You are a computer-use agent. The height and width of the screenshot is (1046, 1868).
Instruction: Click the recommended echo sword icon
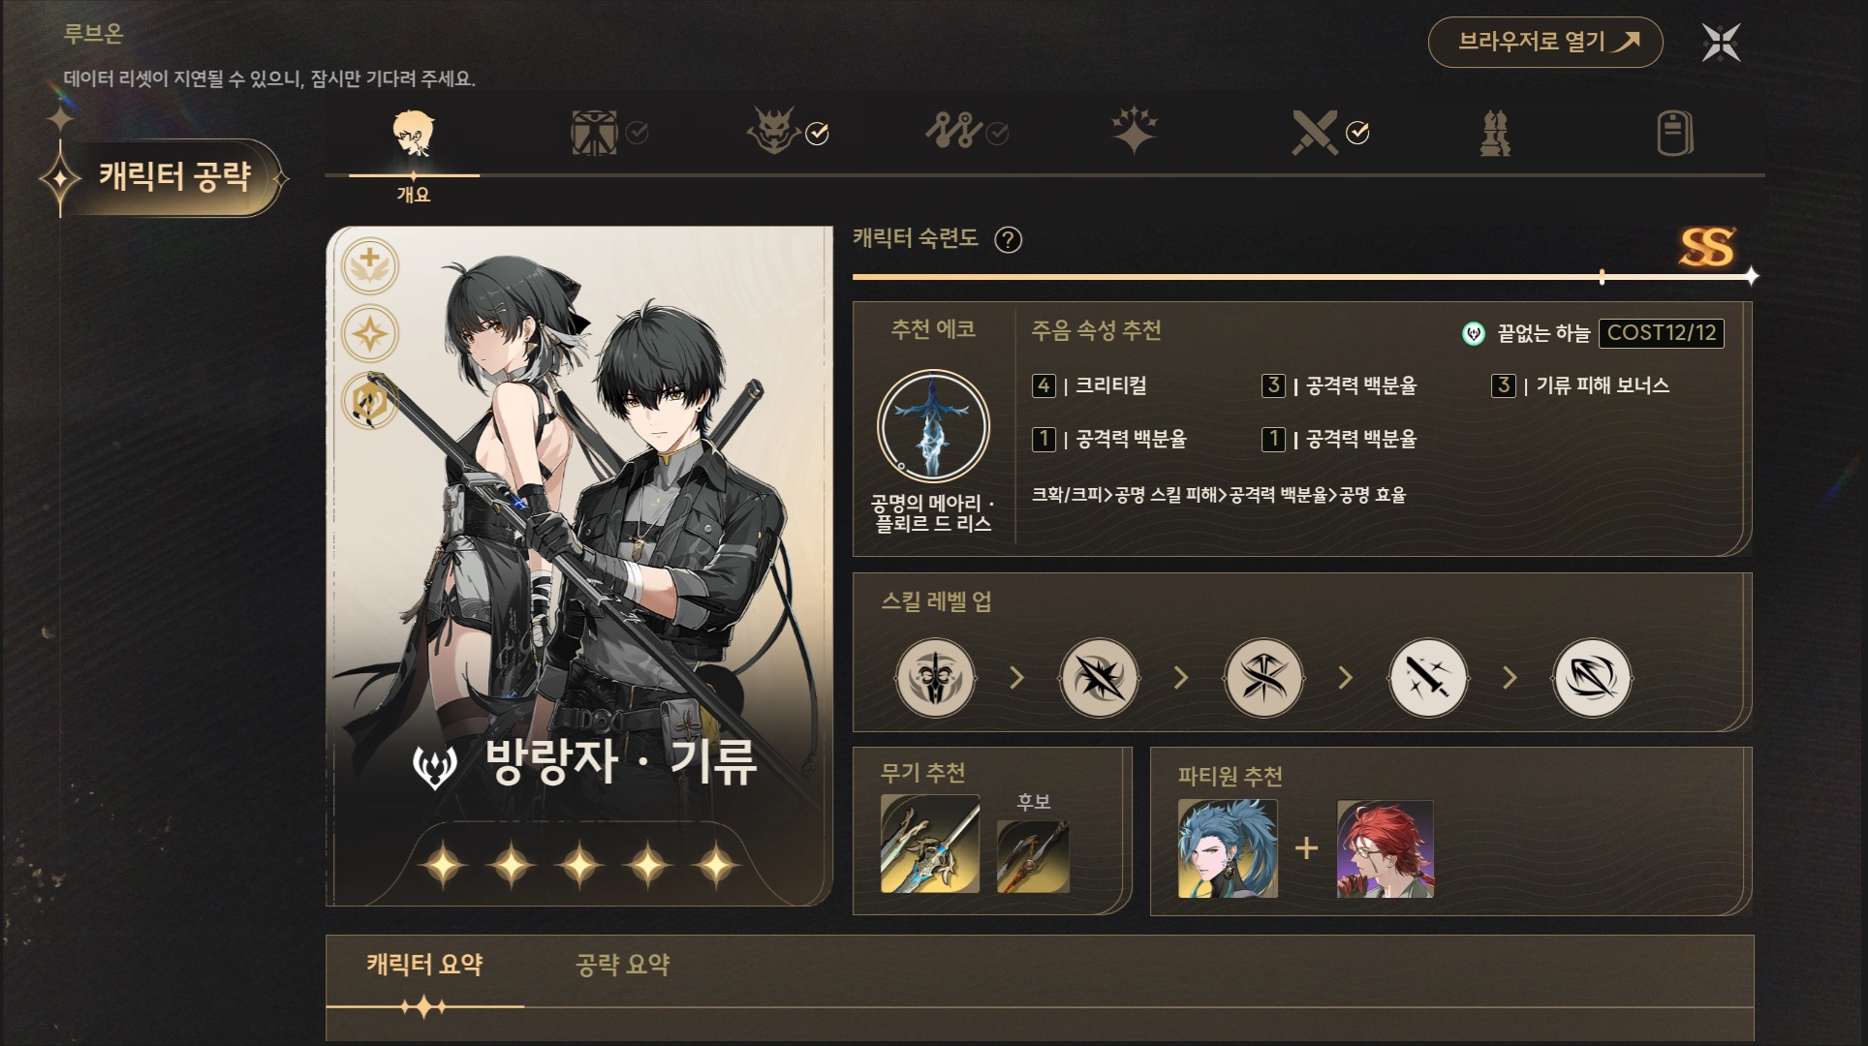click(x=933, y=427)
